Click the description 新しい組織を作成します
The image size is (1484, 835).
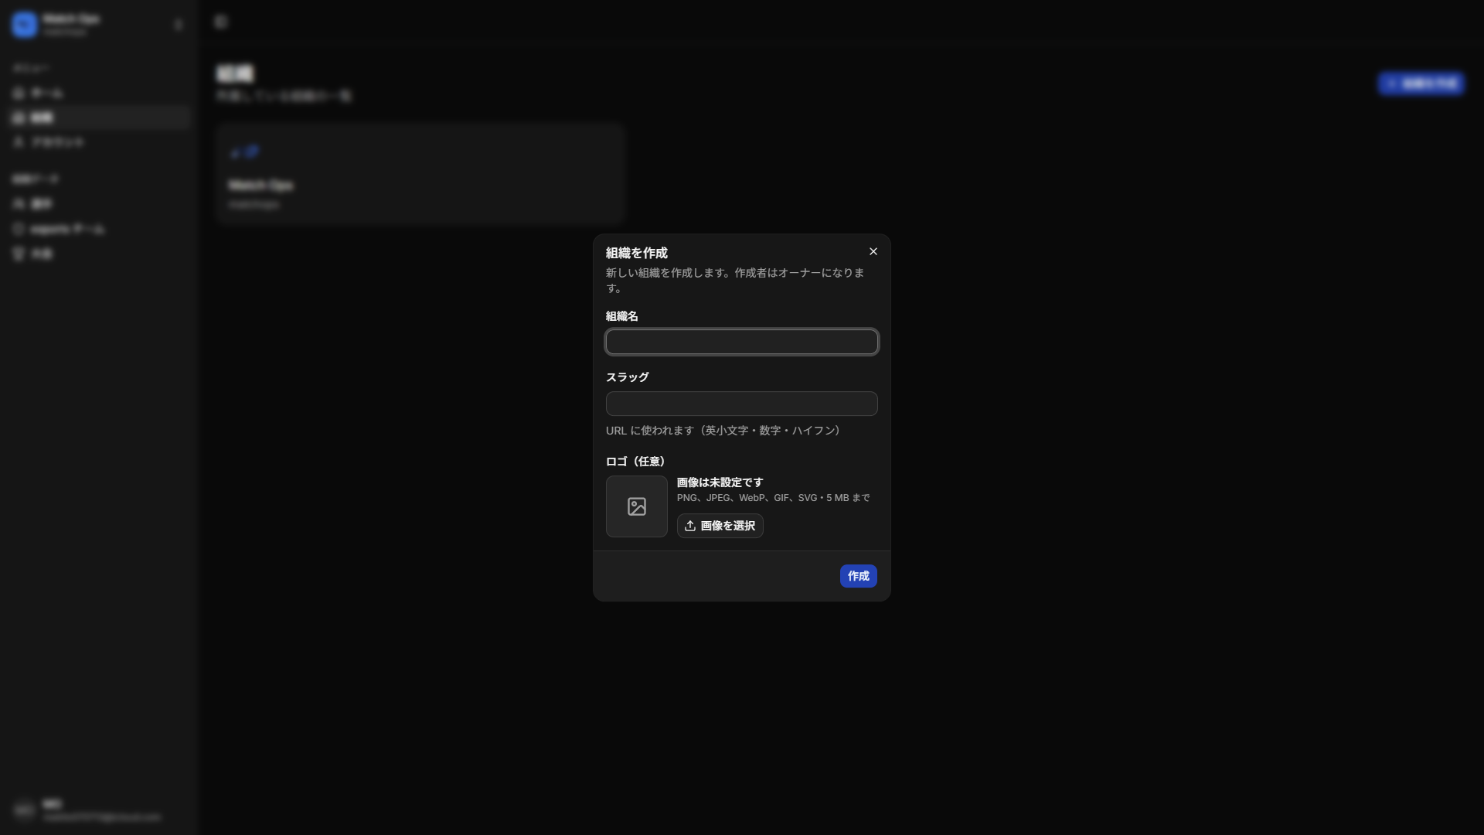(735, 280)
